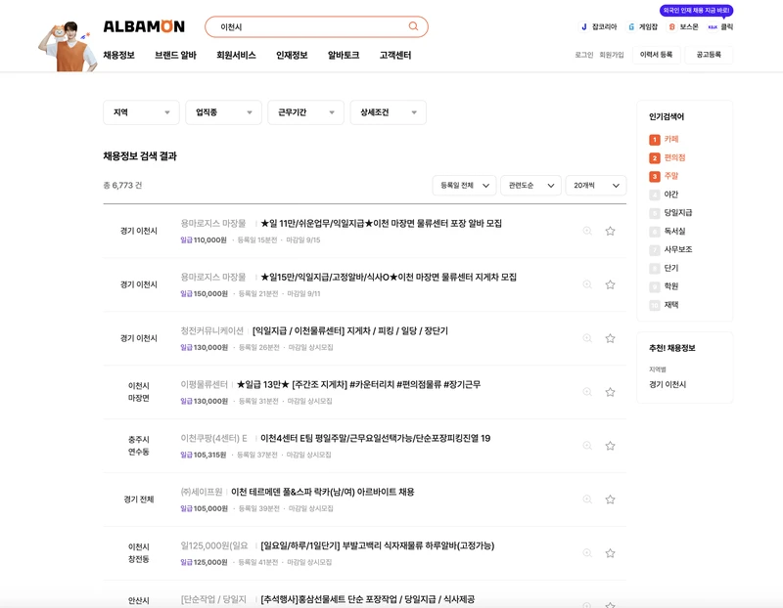The height and width of the screenshot is (608, 783).
Task: Open quick view magnifier on first 용마로지스 listing
Action: pos(588,229)
